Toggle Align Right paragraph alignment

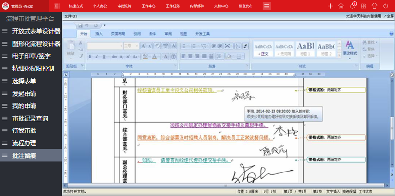click(197, 56)
